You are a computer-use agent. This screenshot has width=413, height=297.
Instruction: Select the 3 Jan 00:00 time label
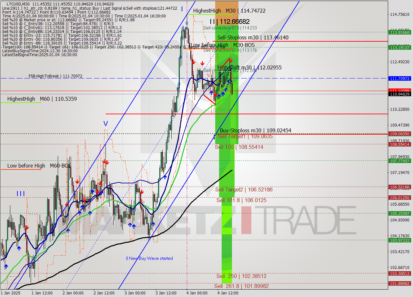point(135,293)
